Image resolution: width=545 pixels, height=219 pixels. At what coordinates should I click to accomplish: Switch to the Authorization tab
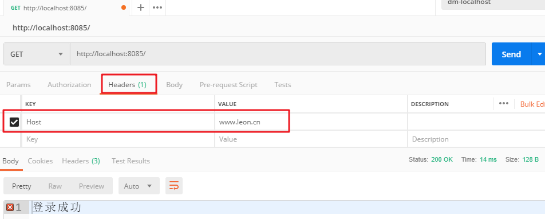[x=69, y=85]
